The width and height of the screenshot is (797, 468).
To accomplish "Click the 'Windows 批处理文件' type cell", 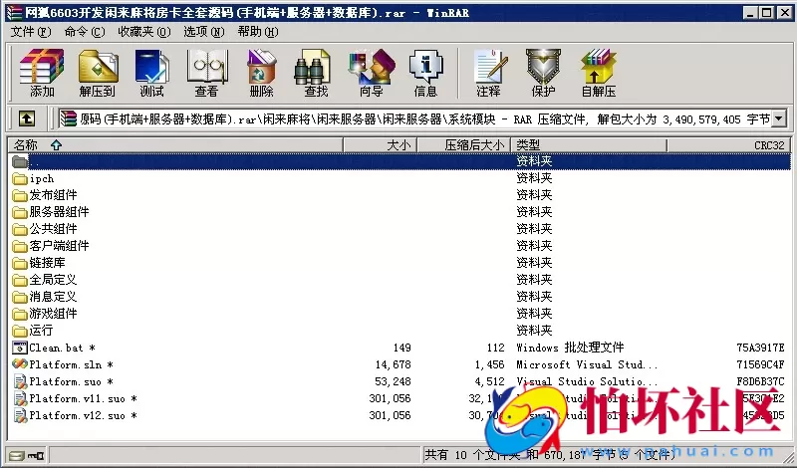I will click(570, 348).
